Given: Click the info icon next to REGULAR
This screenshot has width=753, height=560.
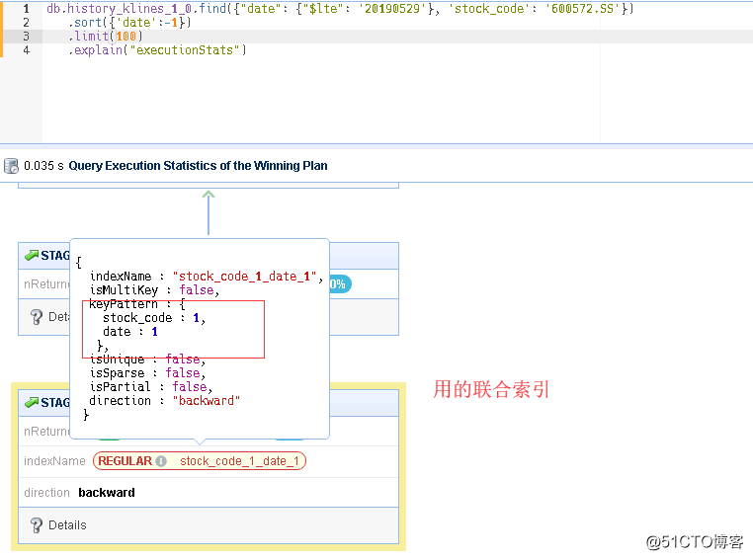Looking at the screenshot, I should (161, 461).
